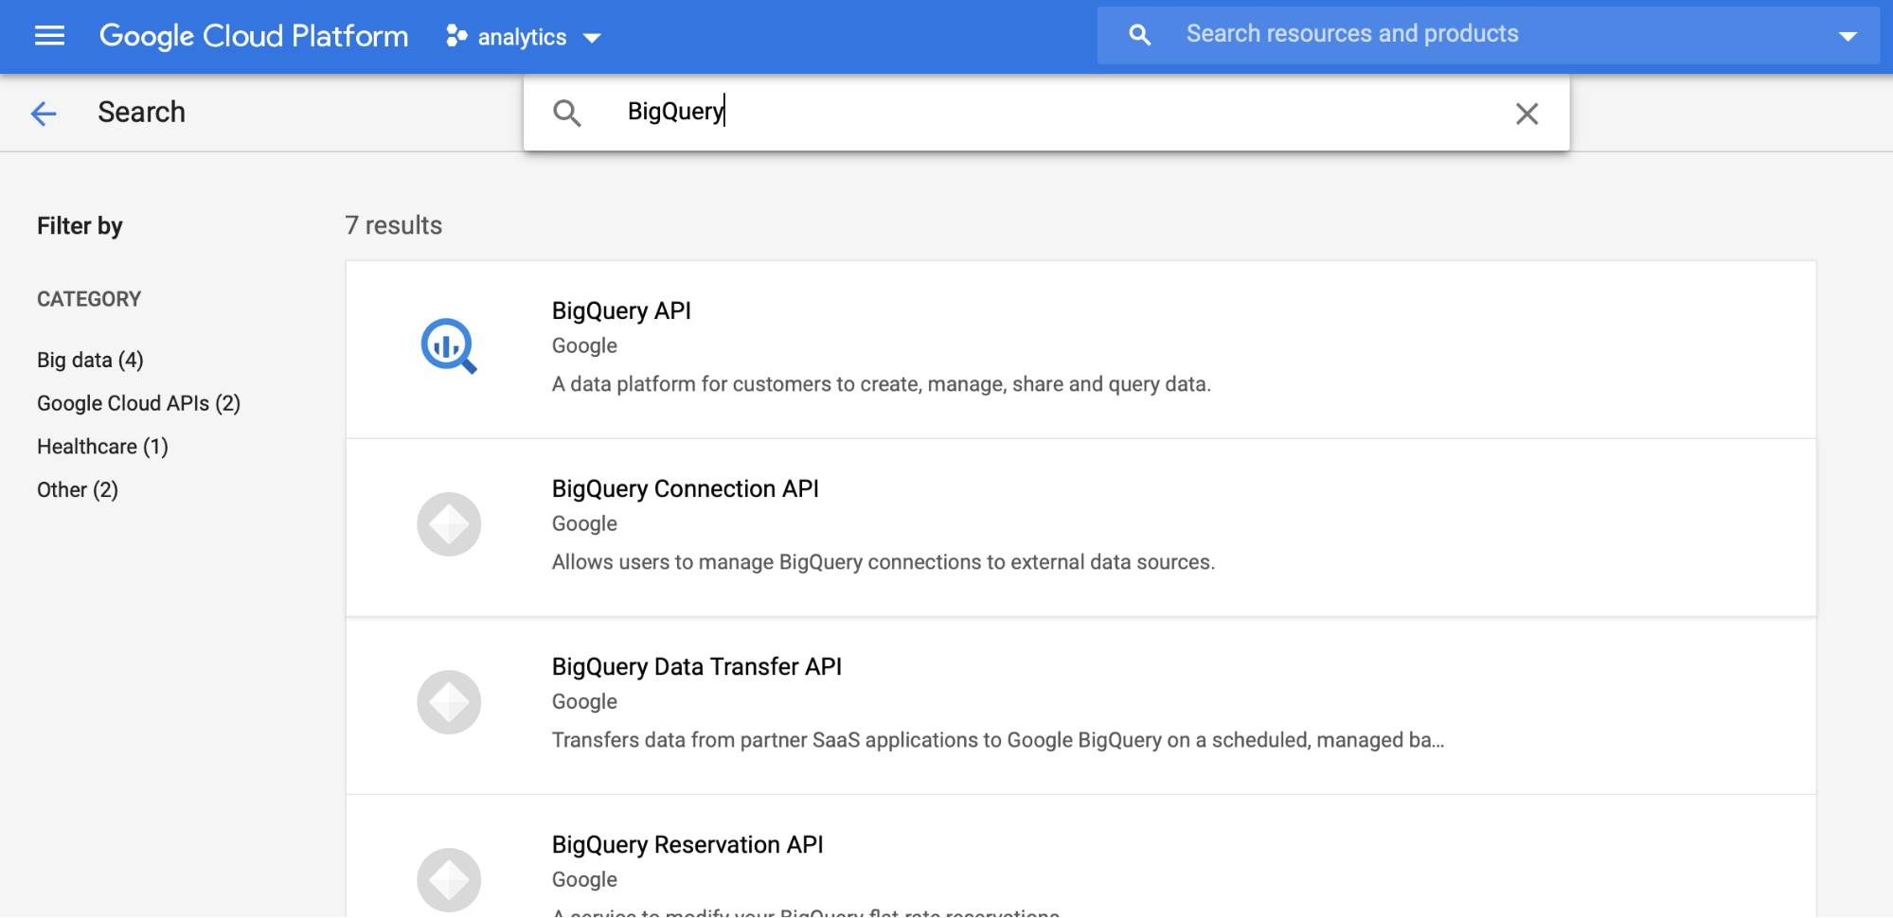Click the BigQuery API logo icon
Viewport: 1893px width, 918px height.
tap(449, 345)
